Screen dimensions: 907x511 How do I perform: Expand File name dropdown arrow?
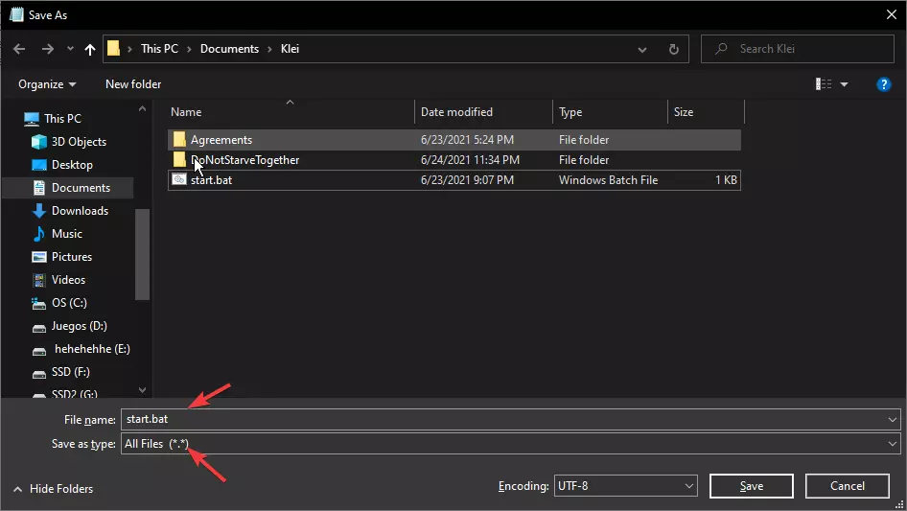pos(892,420)
